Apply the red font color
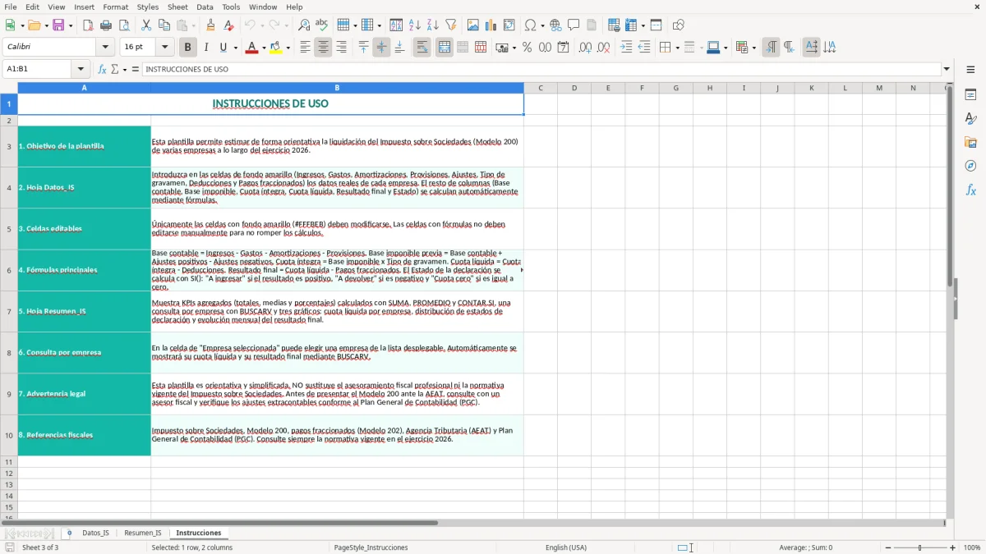This screenshot has width=986, height=554. point(251,48)
